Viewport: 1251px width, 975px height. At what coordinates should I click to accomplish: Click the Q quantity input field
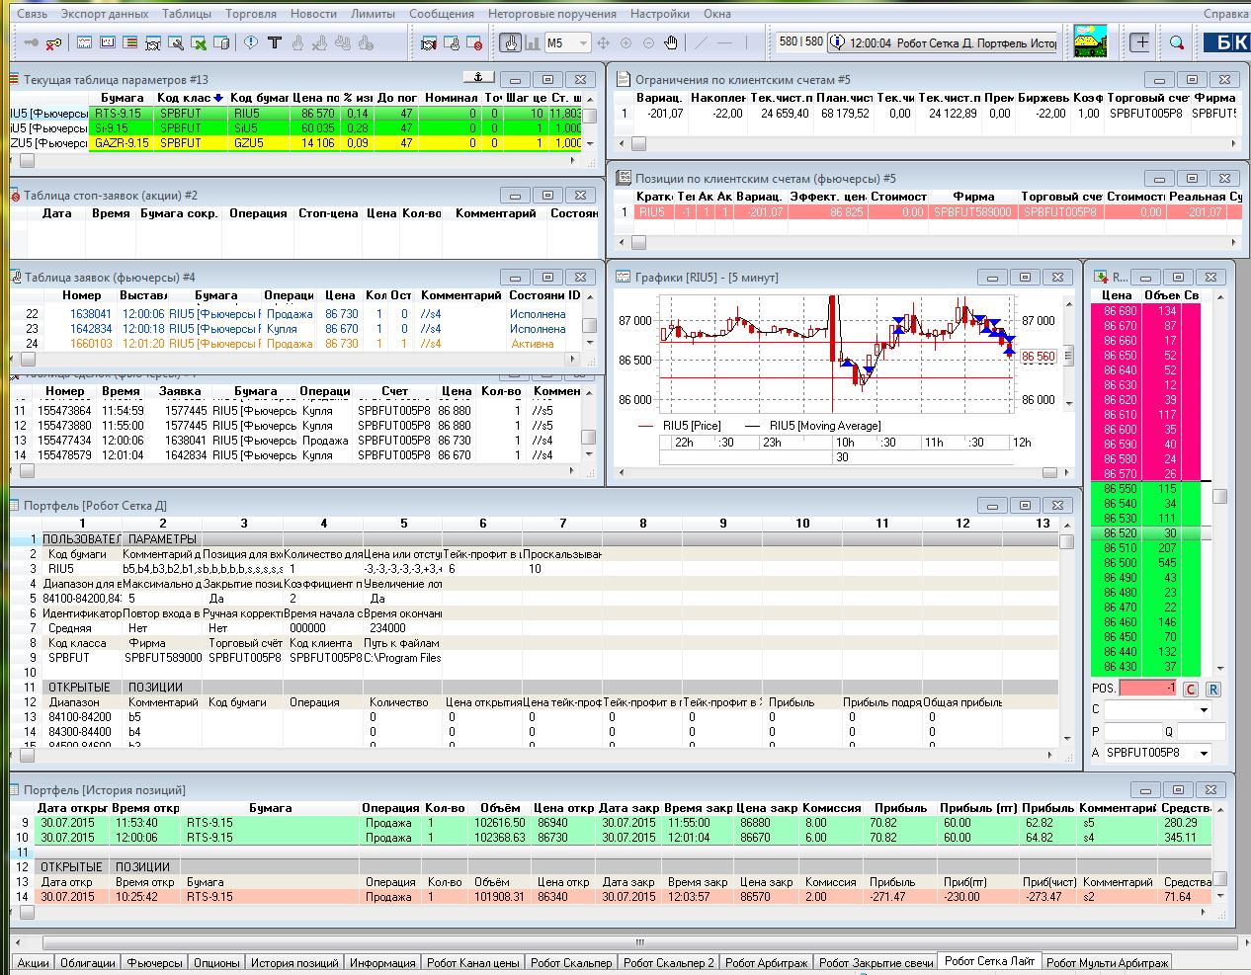(x=1200, y=731)
